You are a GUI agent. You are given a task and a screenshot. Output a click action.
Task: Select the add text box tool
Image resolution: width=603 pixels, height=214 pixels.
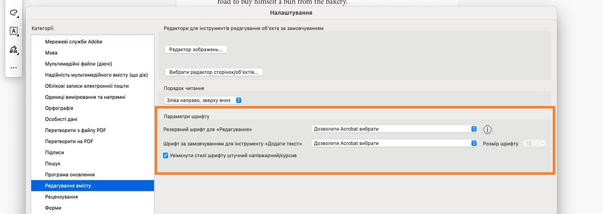point(14,31)
